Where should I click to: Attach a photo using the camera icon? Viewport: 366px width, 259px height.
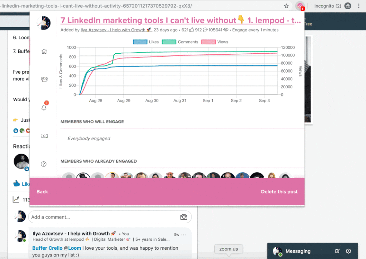pyautogui.click(x=184, y=217)
